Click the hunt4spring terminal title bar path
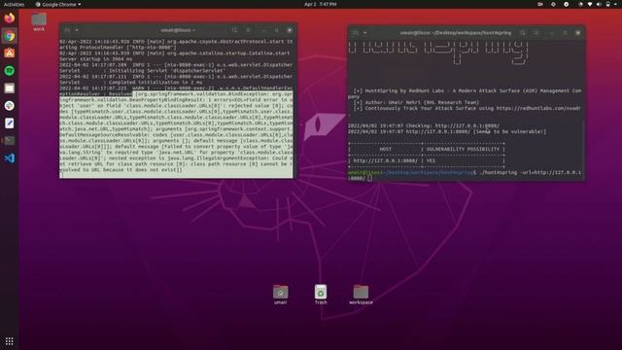622x350 pixels. pyautogui.click(x=455, y=33)
